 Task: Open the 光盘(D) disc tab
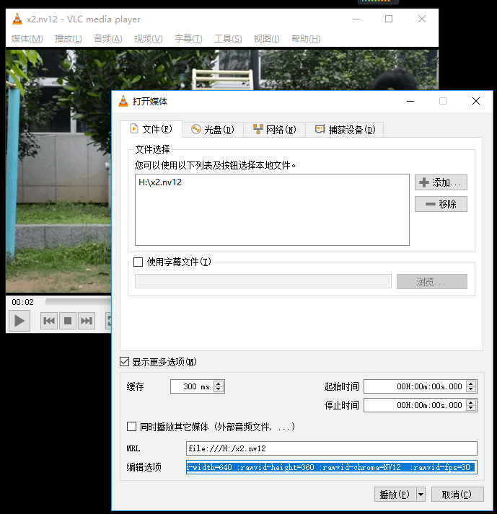[x=213, y=130]
